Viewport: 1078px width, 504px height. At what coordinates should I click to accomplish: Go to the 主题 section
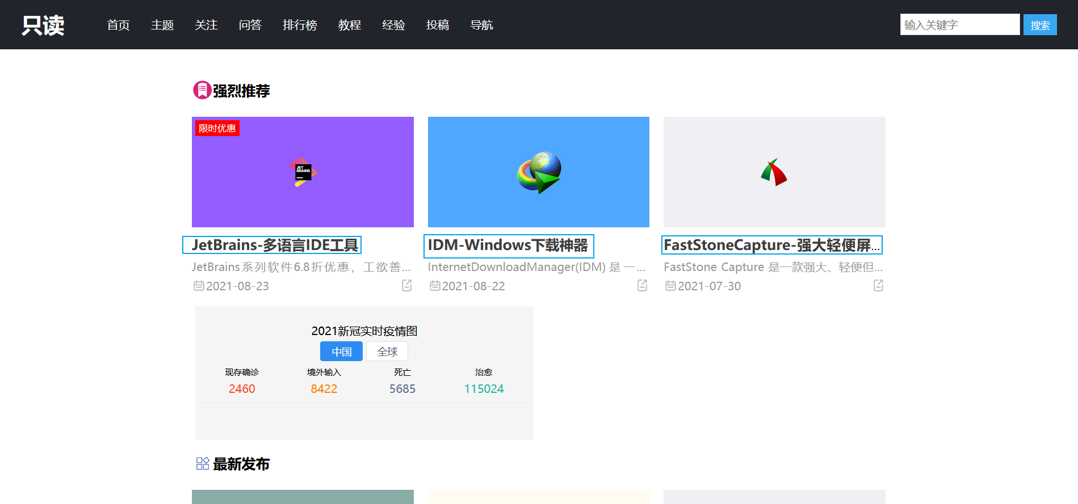coord(162,25)
